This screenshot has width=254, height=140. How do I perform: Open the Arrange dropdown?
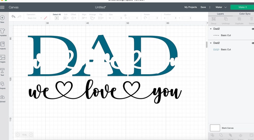pyautogui.click(x=93, y=18)
